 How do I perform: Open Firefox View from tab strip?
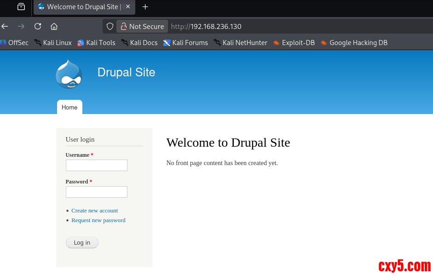(x=21, y=6)
